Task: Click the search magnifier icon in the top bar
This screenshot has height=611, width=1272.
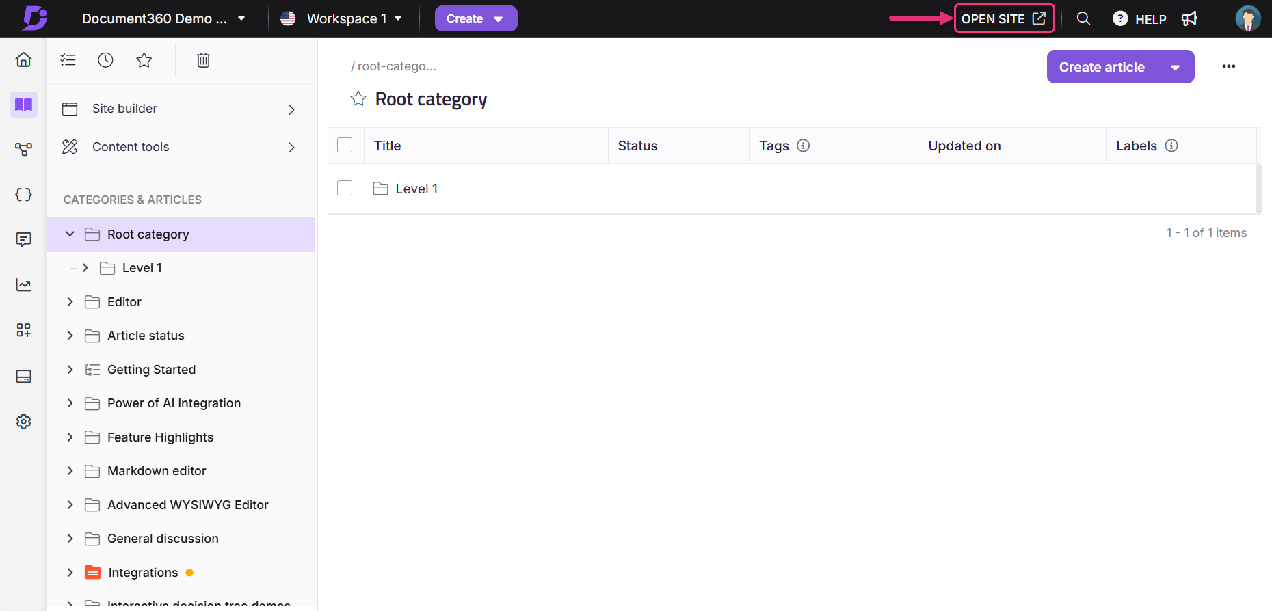Action: coord(1083,18)
